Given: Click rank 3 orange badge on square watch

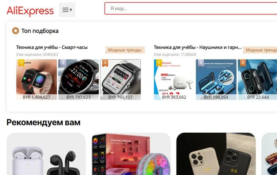Looking at the screenshot, I should point(105,63).
